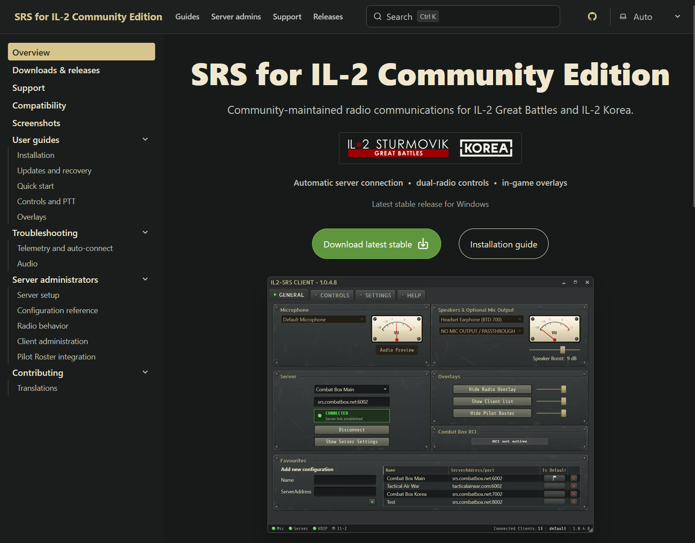Click the large SRS for IL-2 Community Edition heading

click(430, 75)
